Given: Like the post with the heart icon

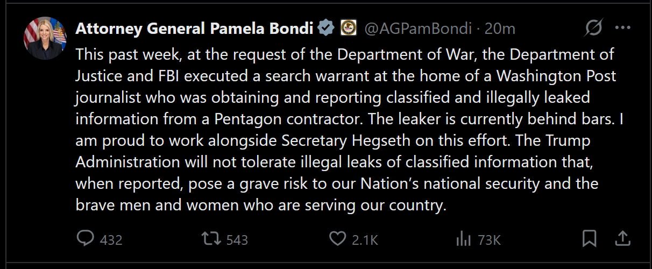Looking at the screenshot, I should click(337, 239).
